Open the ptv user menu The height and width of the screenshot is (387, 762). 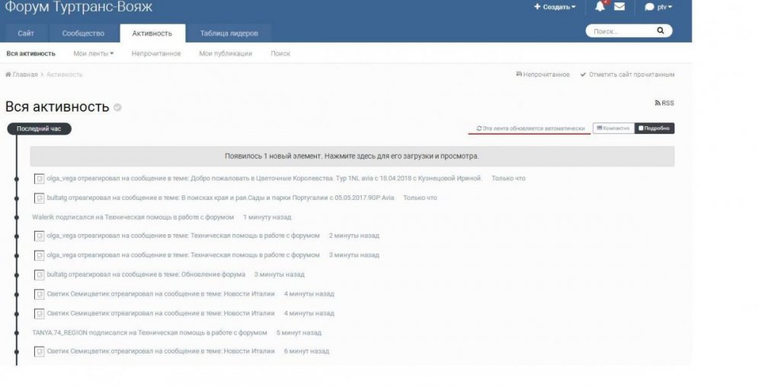click(658, 7)
